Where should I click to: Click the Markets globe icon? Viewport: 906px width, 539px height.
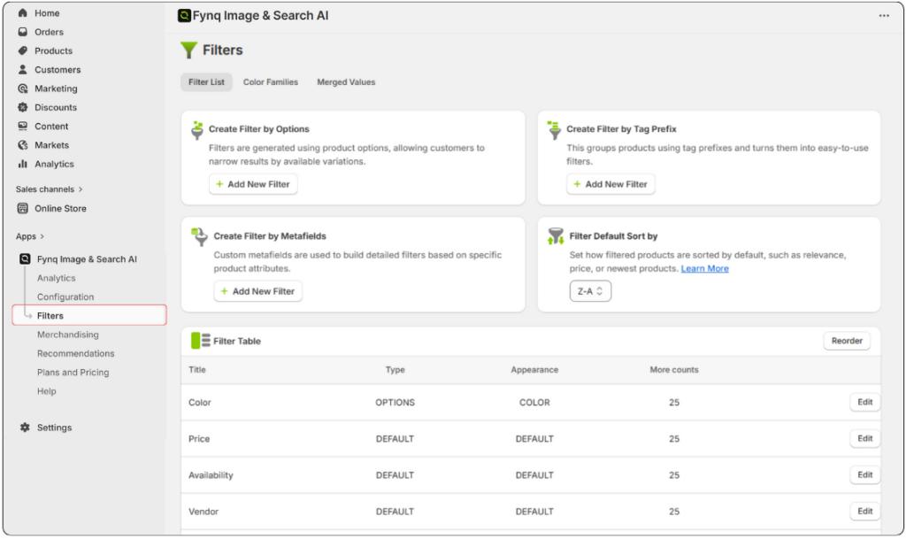coord(22,145)
